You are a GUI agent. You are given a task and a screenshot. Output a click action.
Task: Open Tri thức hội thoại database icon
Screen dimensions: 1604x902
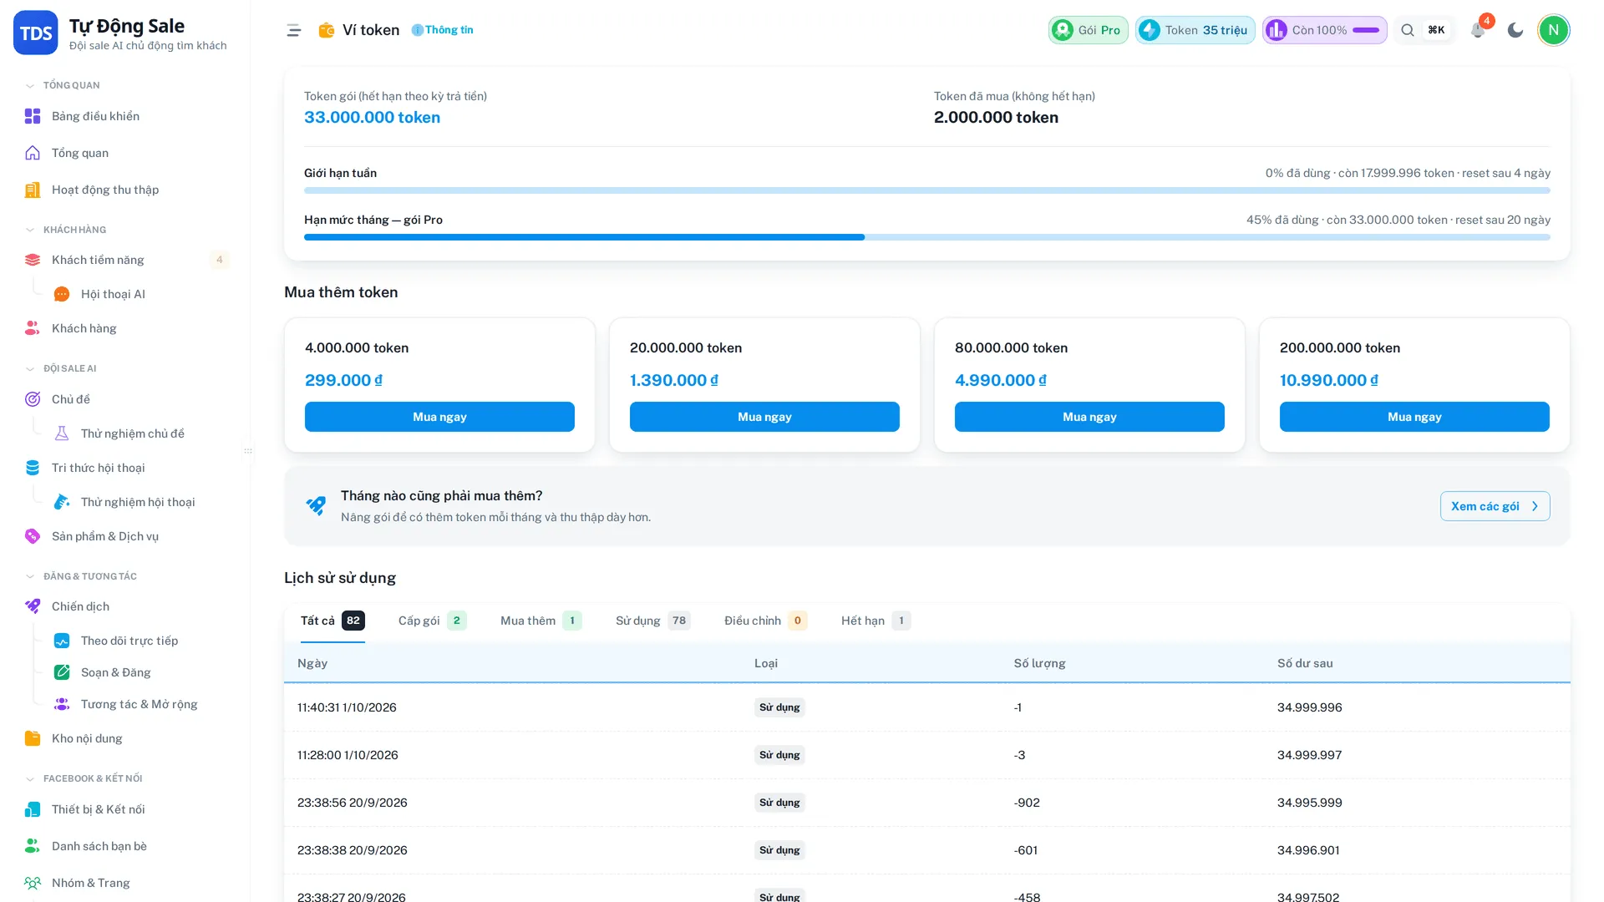pos(33,468)
